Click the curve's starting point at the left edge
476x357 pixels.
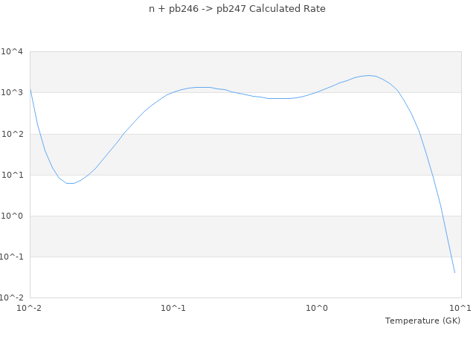tap(30, 89)
